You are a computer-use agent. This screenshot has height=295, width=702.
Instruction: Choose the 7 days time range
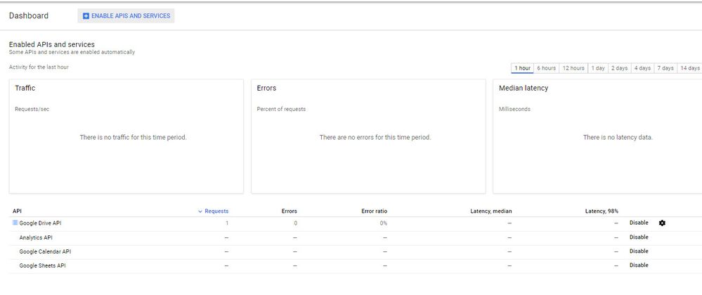[665, 68]
